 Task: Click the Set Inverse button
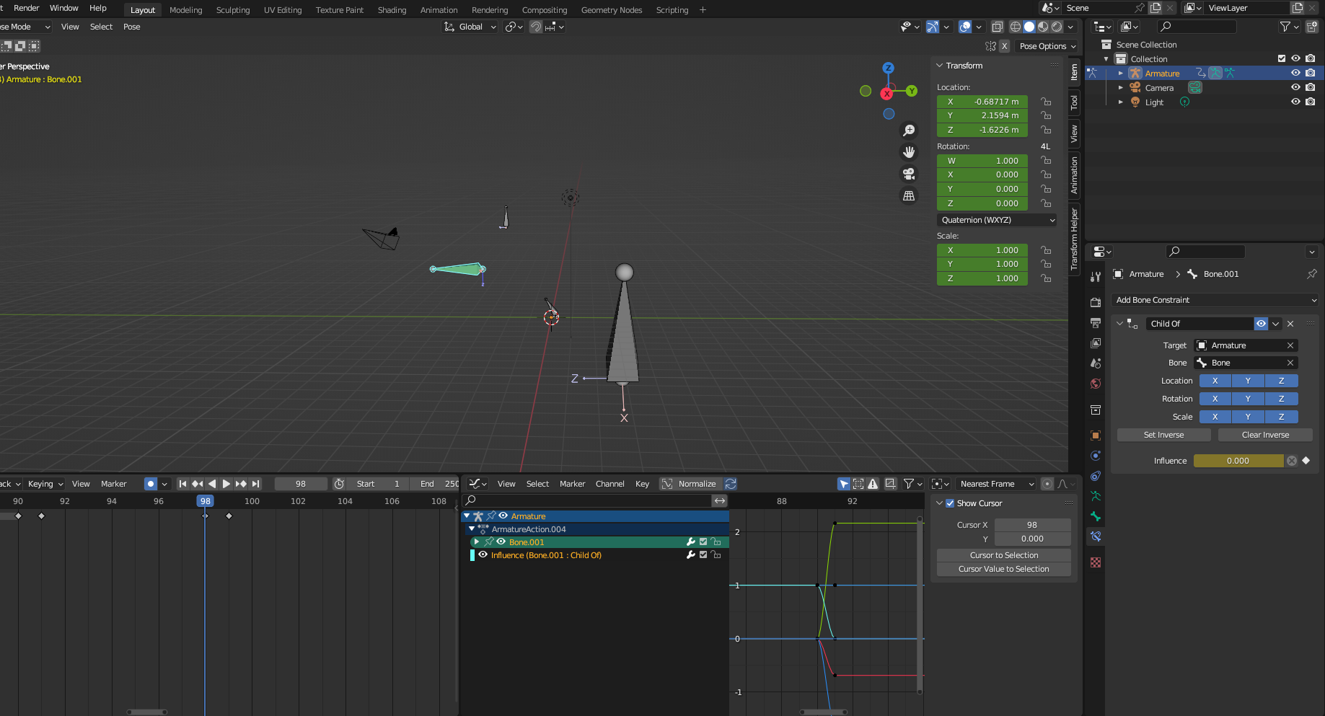pyautogui.click(x=1163, y=435)
